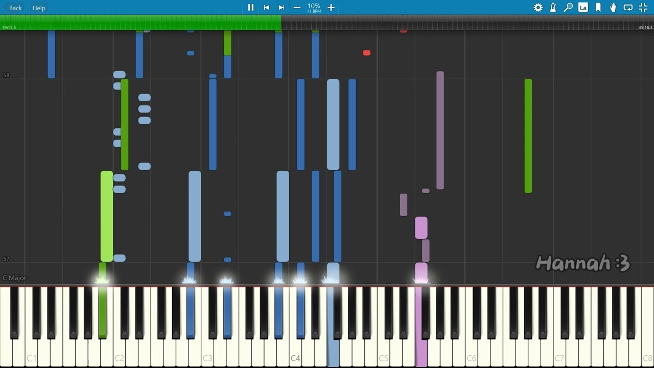Image resolution: width=654 pixels, height=368 pixels.
Task: Play the C2 piano key
Action: [120, 353]
